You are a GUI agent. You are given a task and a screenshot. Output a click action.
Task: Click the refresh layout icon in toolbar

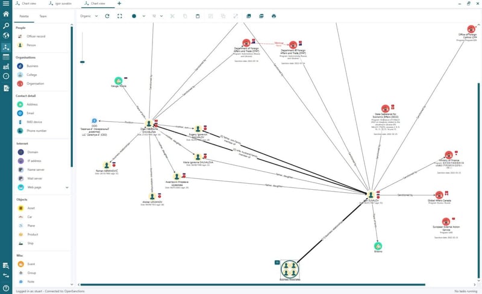107,16
